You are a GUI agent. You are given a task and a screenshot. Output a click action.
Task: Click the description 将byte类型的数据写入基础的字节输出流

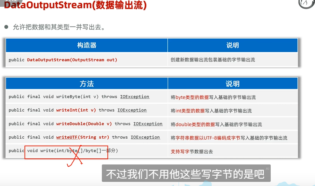coord(213,97)
